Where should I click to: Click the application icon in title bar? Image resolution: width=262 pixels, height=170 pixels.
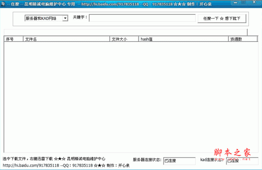point(3,3)
